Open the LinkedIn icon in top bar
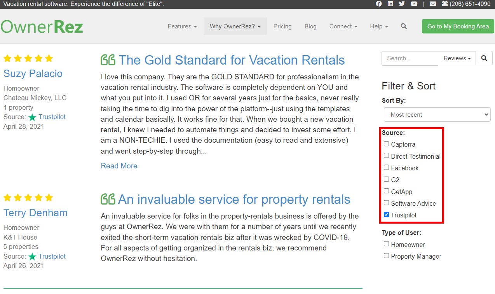495x294 pixels. pyautogui.click(x=390, y=4)
